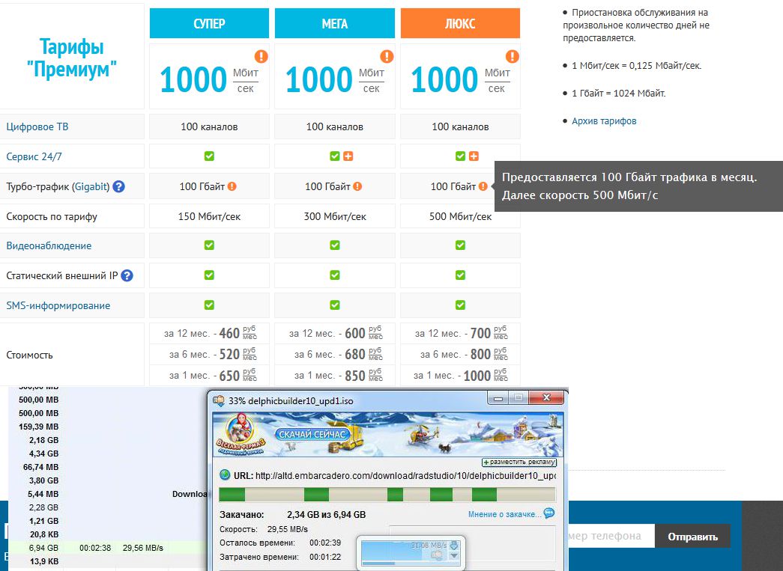Click question mark icon beside Статический внешний IP
The width and height of the screenshot is (783, 571).
coord(127,275)
